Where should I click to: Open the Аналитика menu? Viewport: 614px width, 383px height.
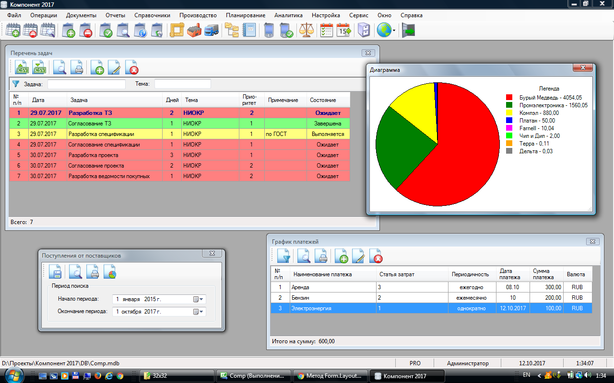(x=288, y=15)
